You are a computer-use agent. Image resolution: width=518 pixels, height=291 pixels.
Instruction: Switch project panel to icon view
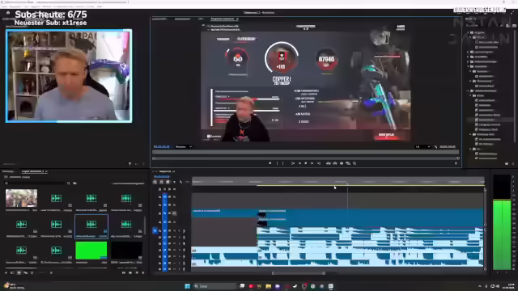[x=19, y=273]
